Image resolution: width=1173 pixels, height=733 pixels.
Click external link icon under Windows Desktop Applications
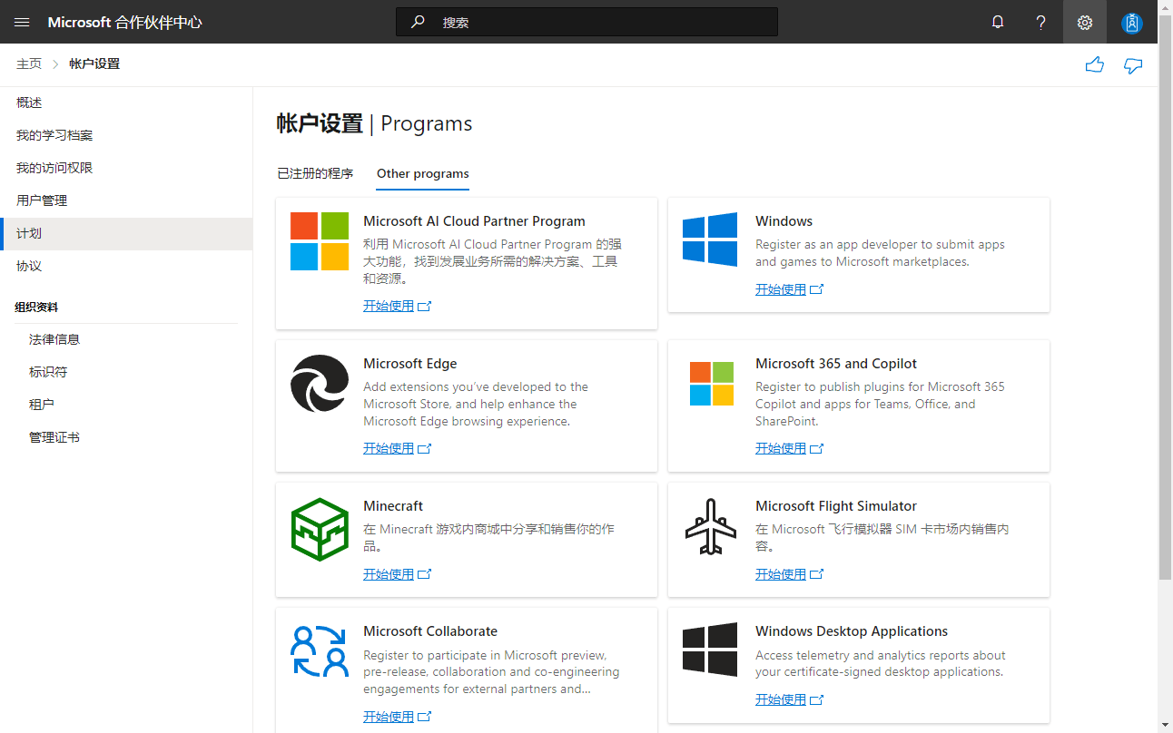816,699
